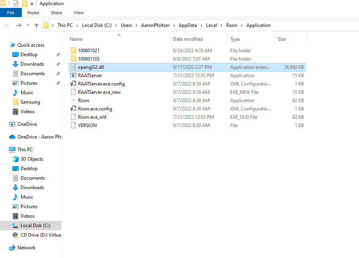The height and width of the screenshot is (258, 359).
Task: Click the 36,890 KB size cell
Action: point(294,67)
